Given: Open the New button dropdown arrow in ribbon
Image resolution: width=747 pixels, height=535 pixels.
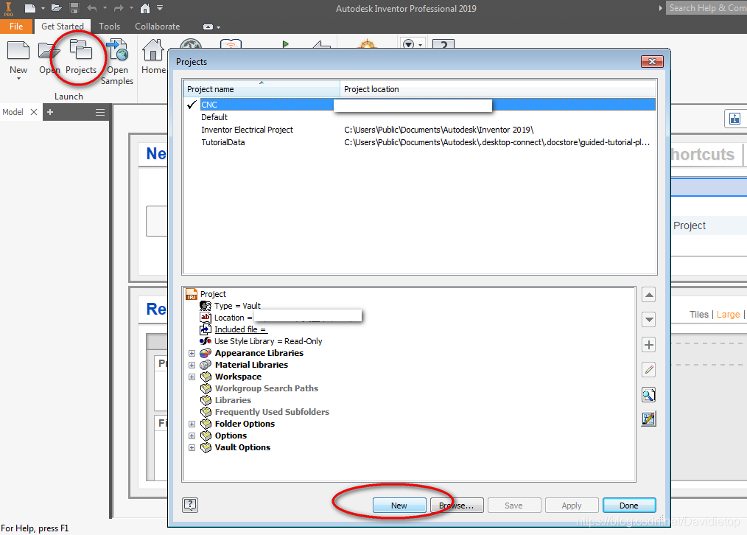Looking at the screenshot, I should 18,79.
